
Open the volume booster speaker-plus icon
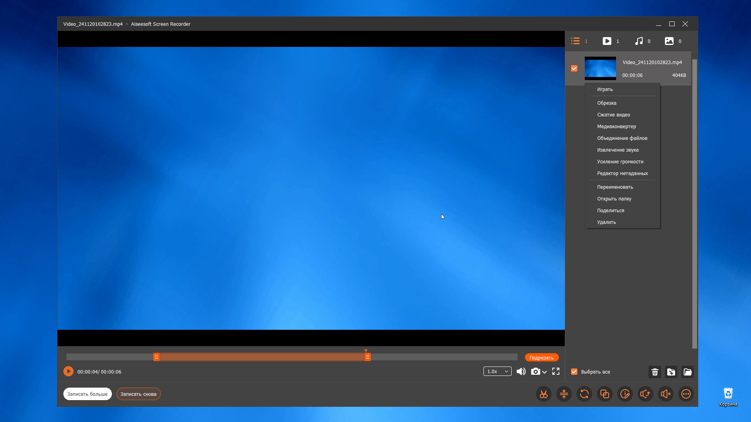[x=665, y=394]
